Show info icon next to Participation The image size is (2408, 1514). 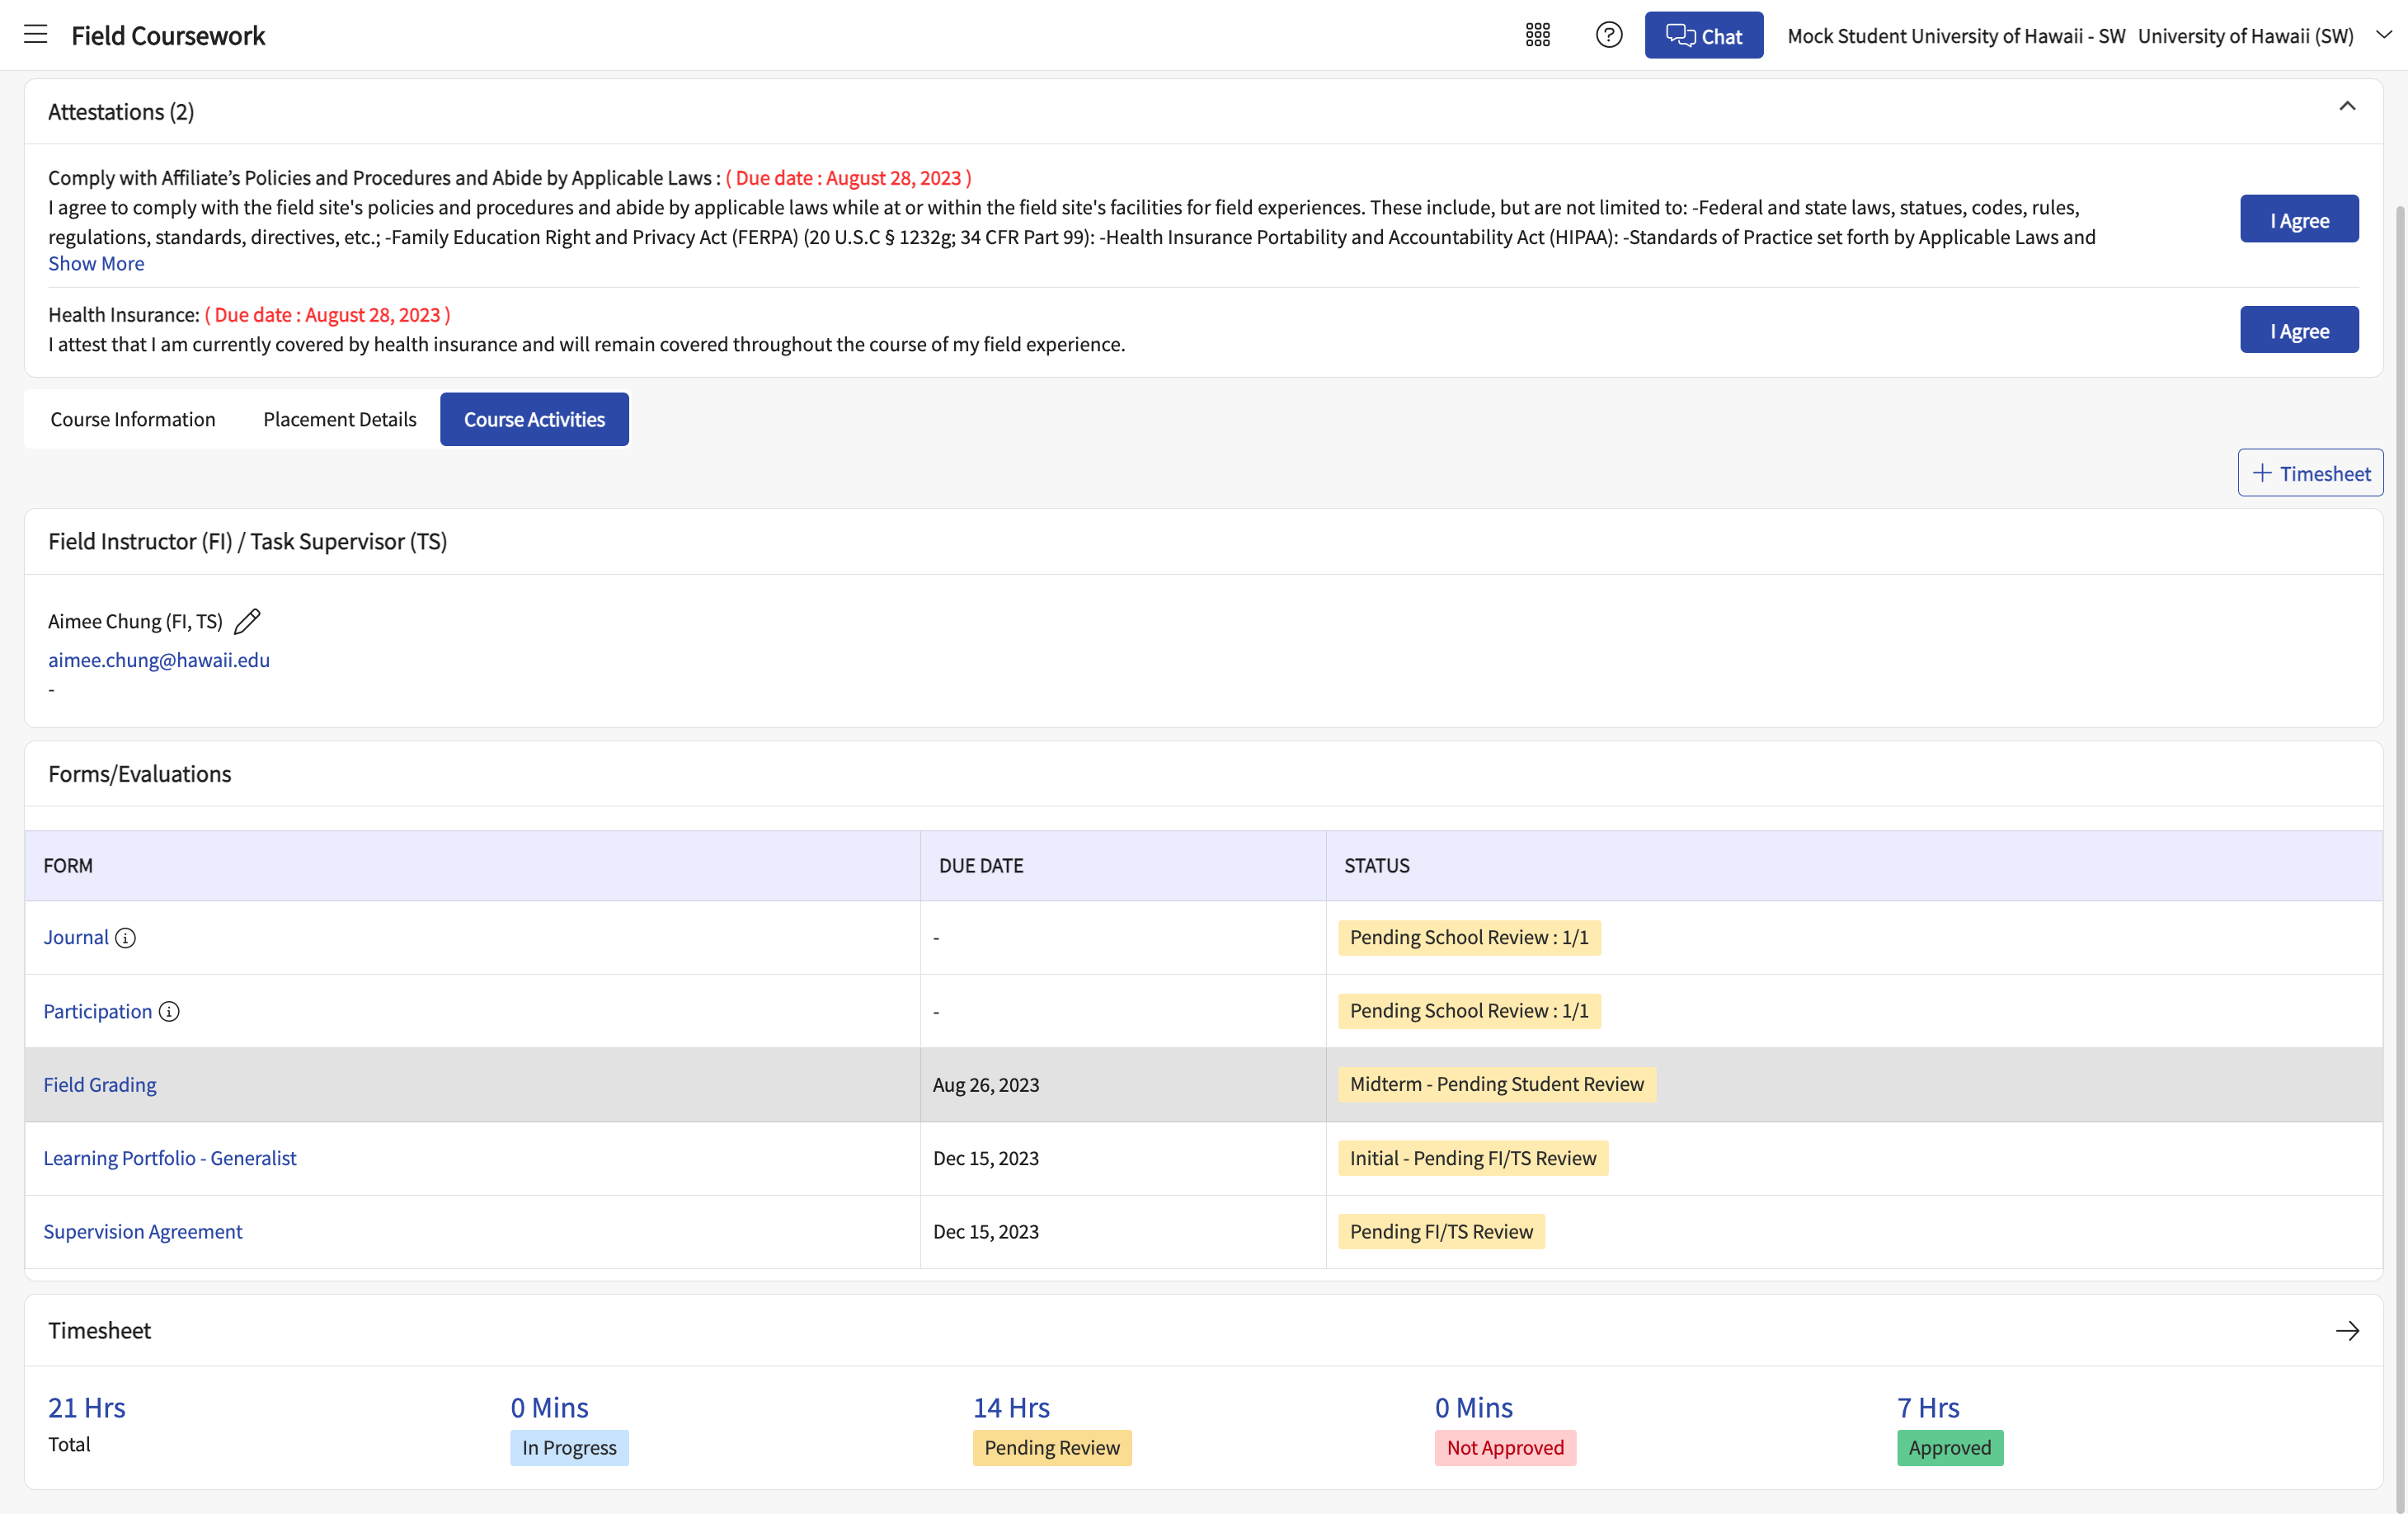(169, 1011)
